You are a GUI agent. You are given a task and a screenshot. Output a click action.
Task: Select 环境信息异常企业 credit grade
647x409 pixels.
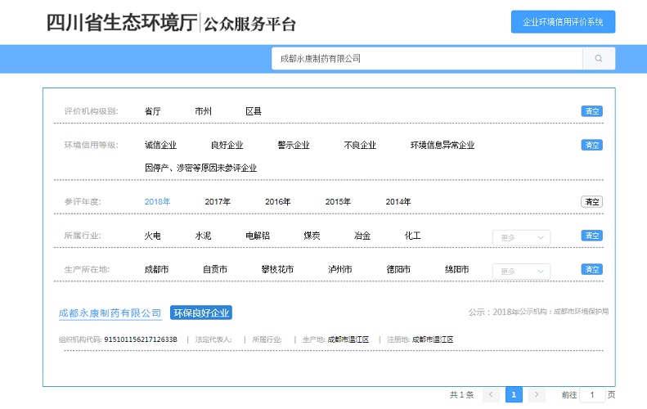coord(442,146)
